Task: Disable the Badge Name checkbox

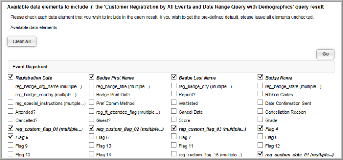Action: tap(260, 77)
